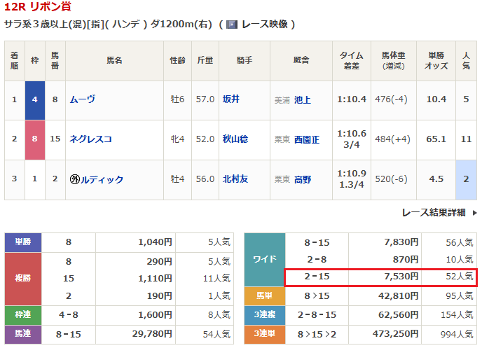Viewport: 482px width, 348px height.
Task: Click the circled 外 icon beside ルディック
Action: point(75,179)
